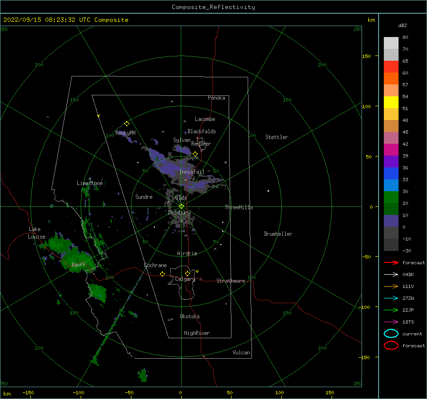Select the magenta 39-42 dBZ swatch
The height and width of the screenshot is (399, 427).
tap(391, 150)
